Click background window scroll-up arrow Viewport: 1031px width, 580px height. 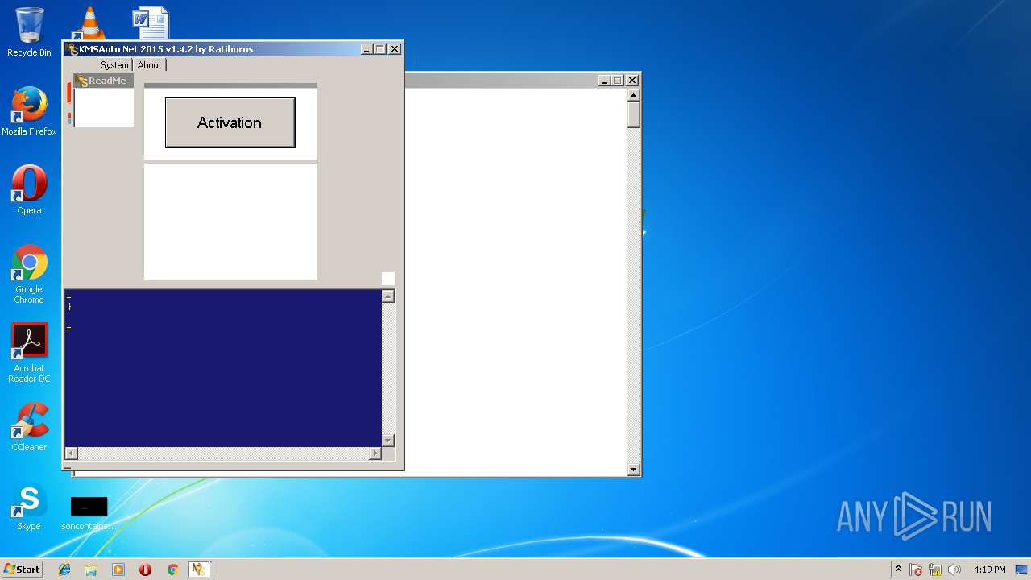[x=634, y=95]
